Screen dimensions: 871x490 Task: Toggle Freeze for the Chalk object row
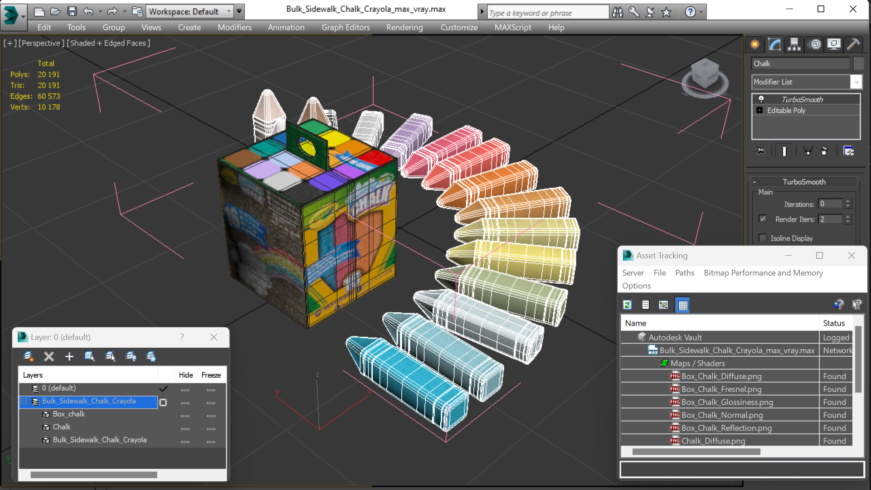211,428
